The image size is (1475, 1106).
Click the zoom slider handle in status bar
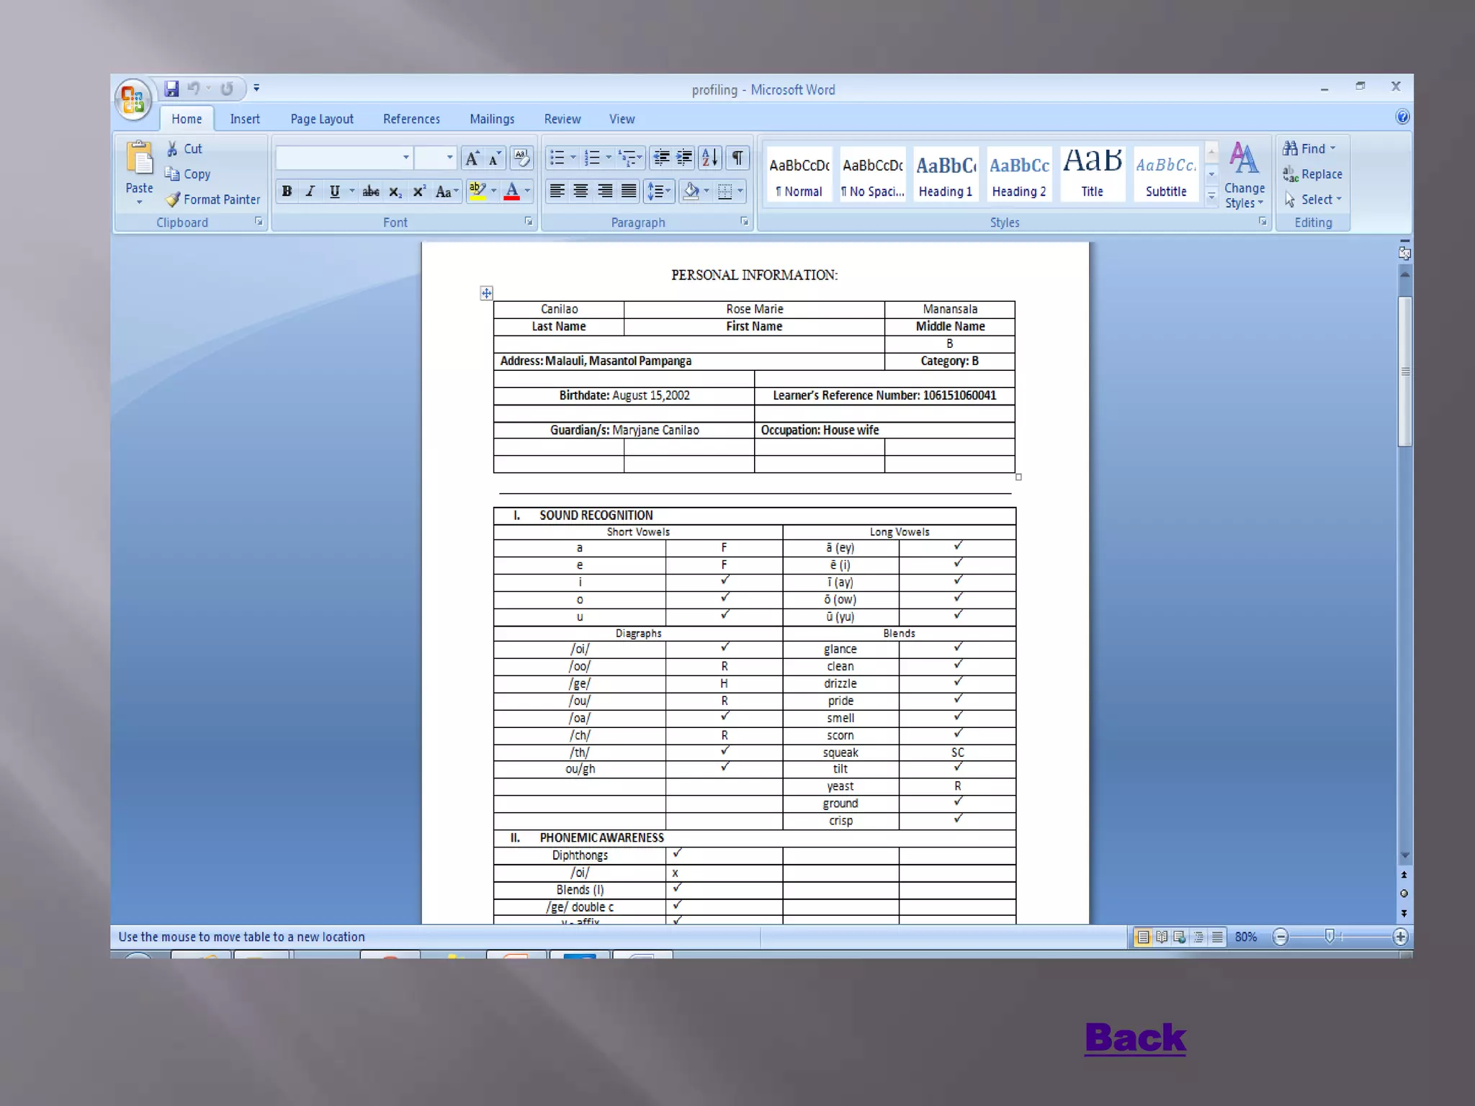tap(1330, 936)
